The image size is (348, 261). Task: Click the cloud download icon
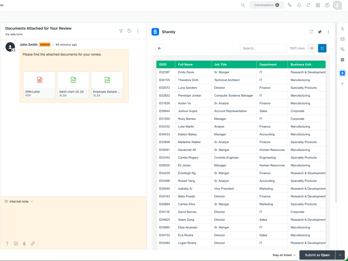[x=312, y=48]
